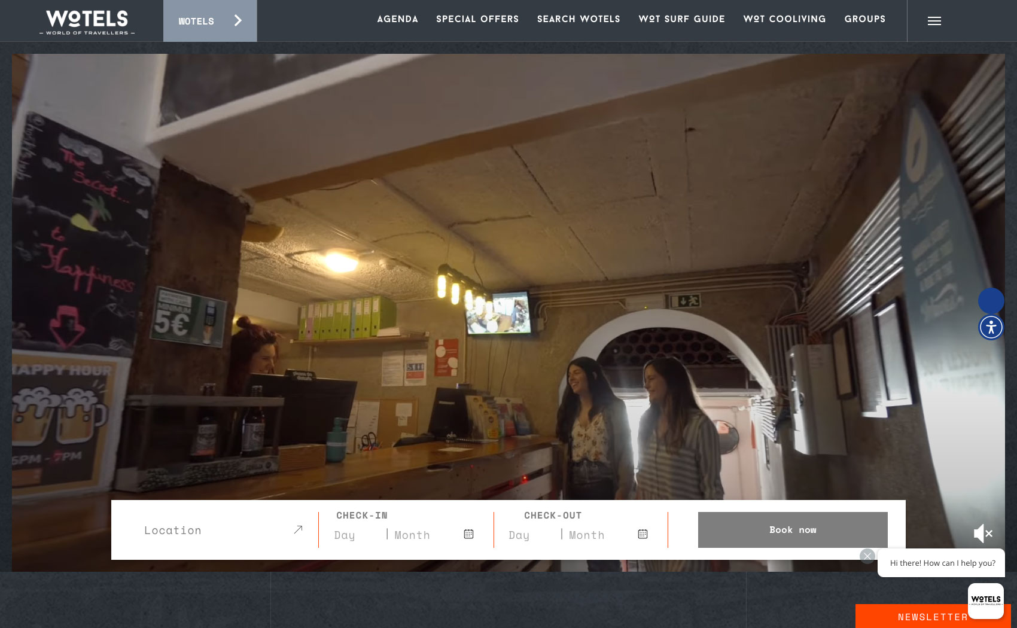
Task: Open Wot Surf Guide page
Action: click(681, 19)
